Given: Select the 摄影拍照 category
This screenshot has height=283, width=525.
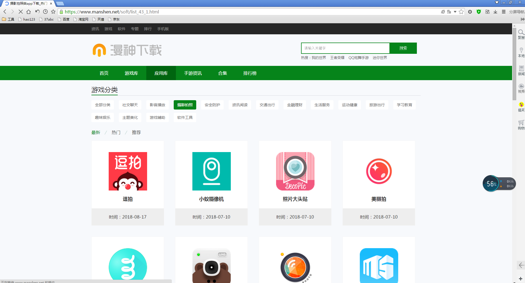Looking at the screenshot, I should point(185,105).
